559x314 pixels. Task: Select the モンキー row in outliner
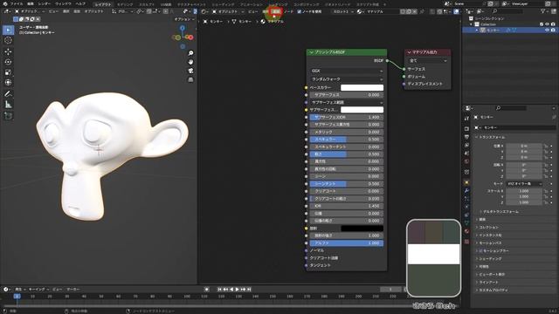pyautogui.click(x=509, y=31)
